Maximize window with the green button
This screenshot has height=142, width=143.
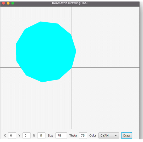(13, 3)
